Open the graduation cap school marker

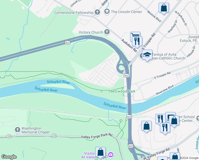coord(147,55)
